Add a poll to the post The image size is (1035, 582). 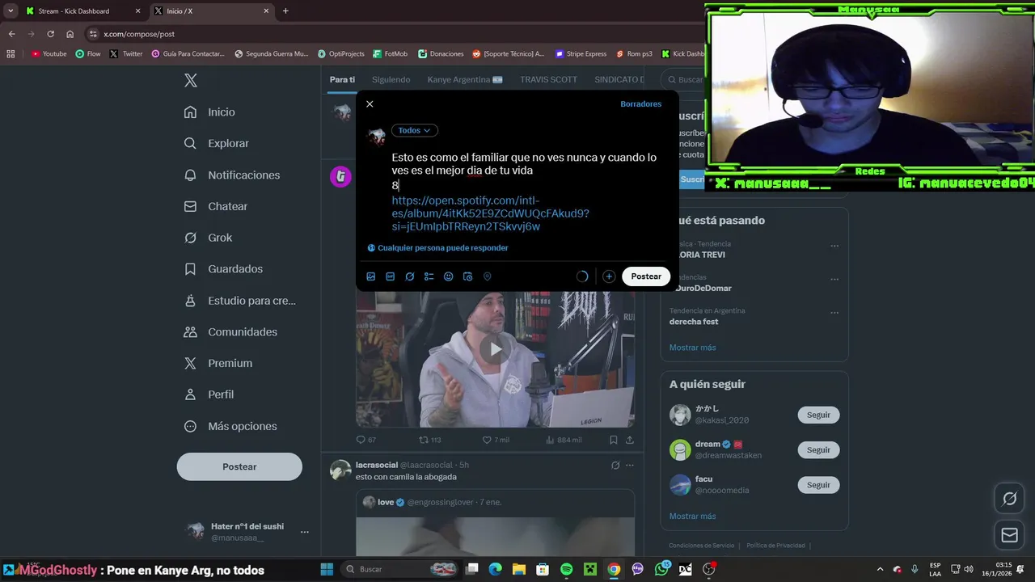pos(429,276)
